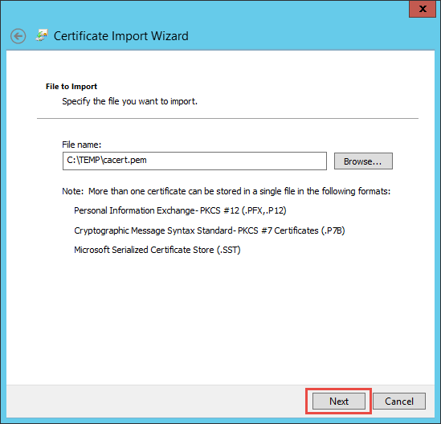The width and height of the screenshot is (441, 424).
Task: Click the 'File to Import' heading
Action: point(71,86)
